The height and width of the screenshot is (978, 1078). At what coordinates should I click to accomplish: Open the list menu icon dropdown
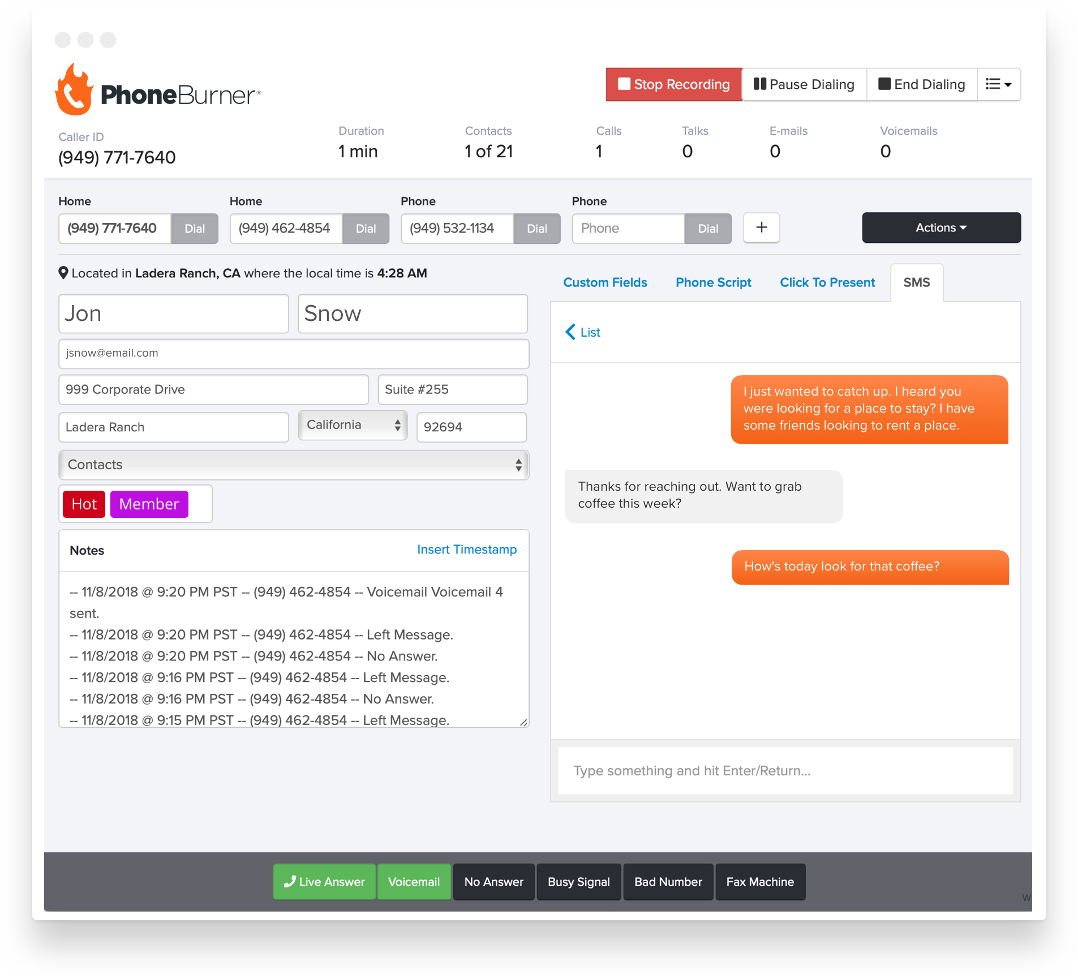coord(998,84)
